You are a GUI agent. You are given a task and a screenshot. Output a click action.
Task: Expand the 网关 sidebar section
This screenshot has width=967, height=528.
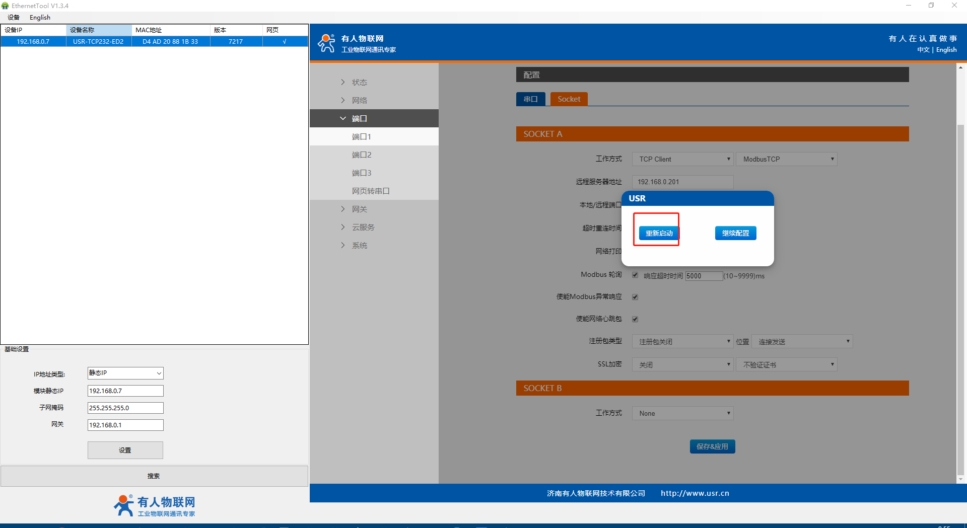point(359,209)
